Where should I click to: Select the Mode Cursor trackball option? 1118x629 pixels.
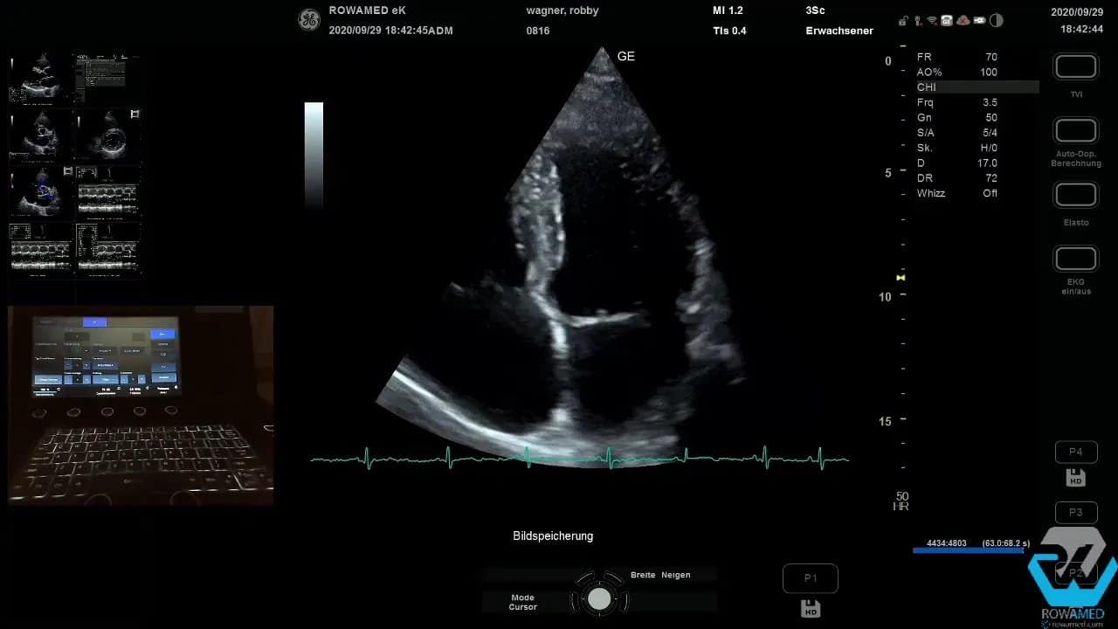point(523,602)
